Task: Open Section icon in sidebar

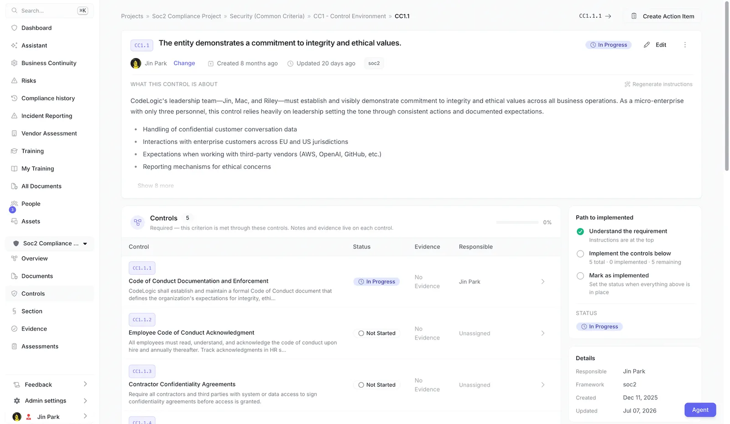Action: 14,311
